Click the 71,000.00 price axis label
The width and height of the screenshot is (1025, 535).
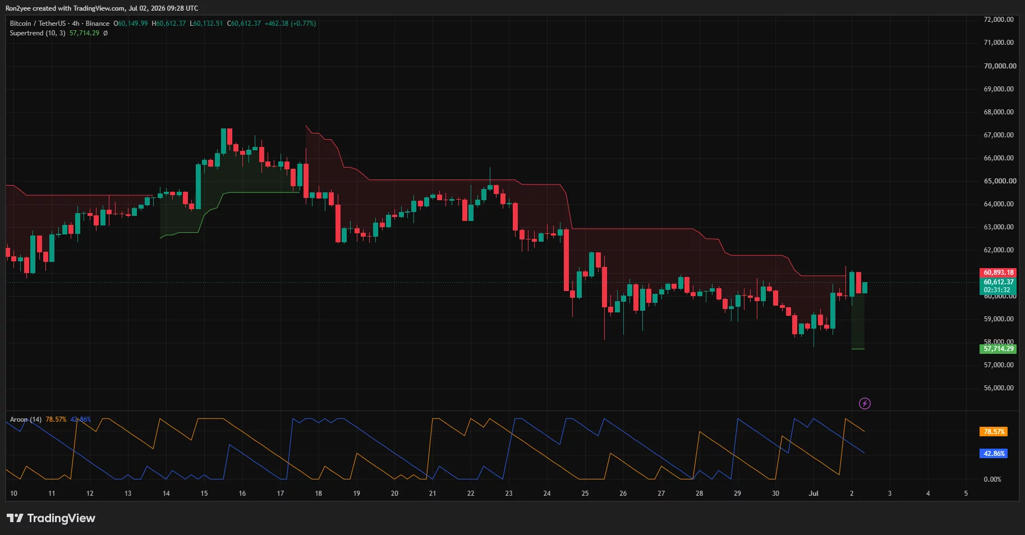[999, 43]
